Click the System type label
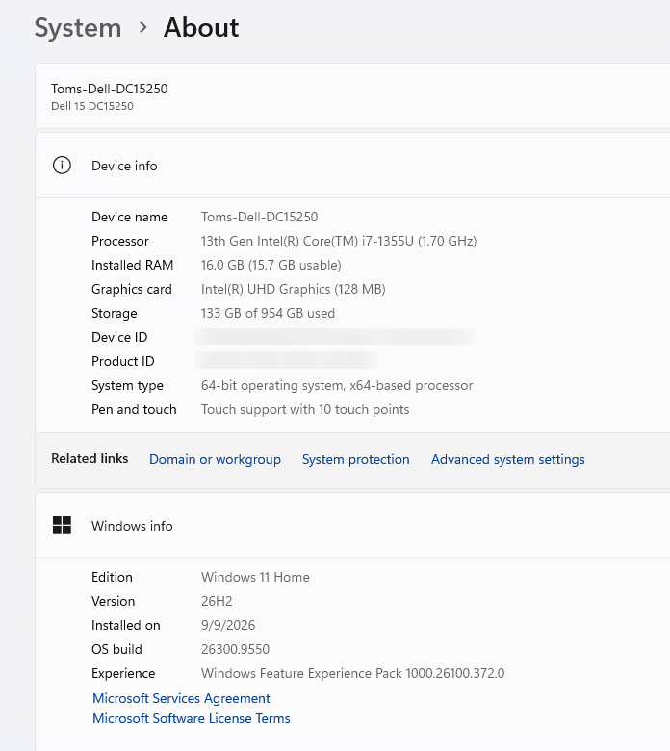Image resolution: width=670 pixels, height=751 pixels. 127,385
